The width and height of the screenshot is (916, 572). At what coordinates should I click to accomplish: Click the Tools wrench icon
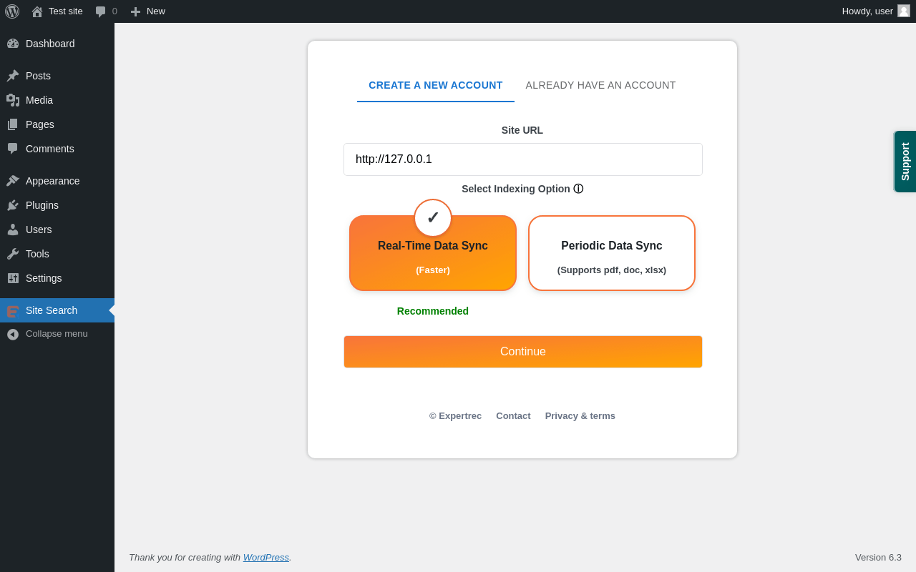pos(13,254)
